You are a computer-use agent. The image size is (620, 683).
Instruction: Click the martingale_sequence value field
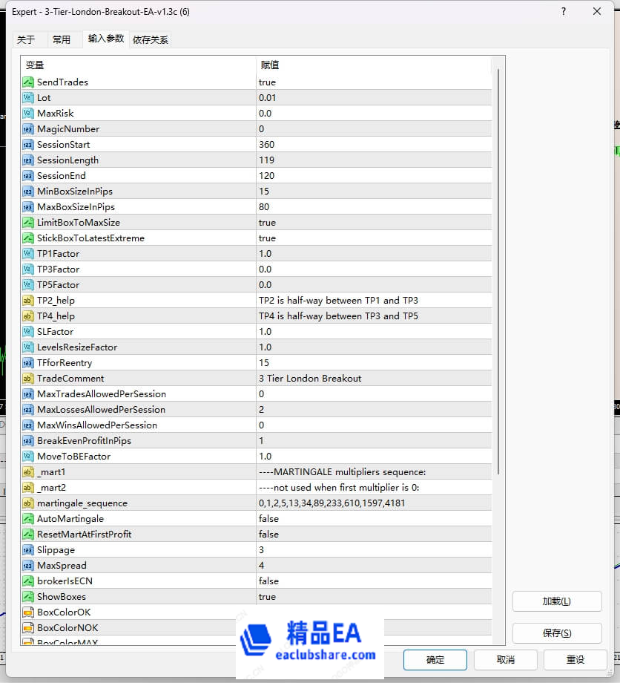click(x=371, y=503)
